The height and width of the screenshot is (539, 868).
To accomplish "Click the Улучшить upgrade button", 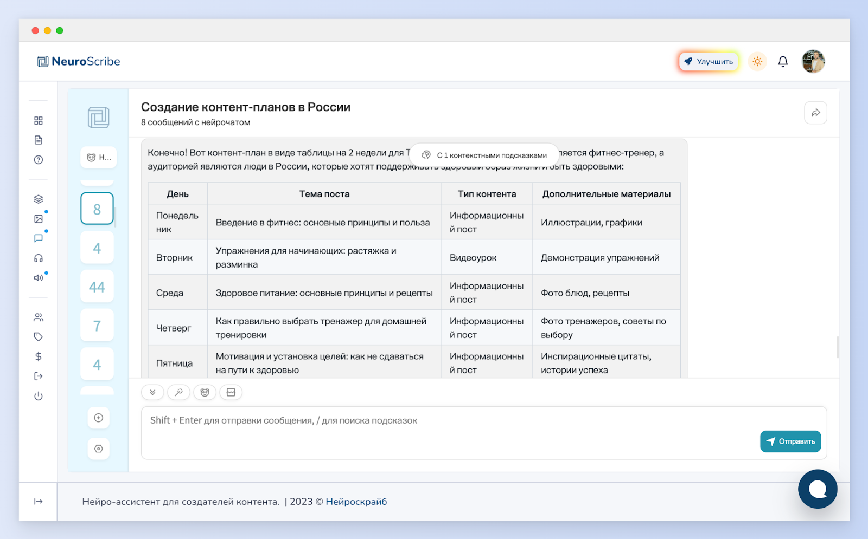I will point(709,62).
